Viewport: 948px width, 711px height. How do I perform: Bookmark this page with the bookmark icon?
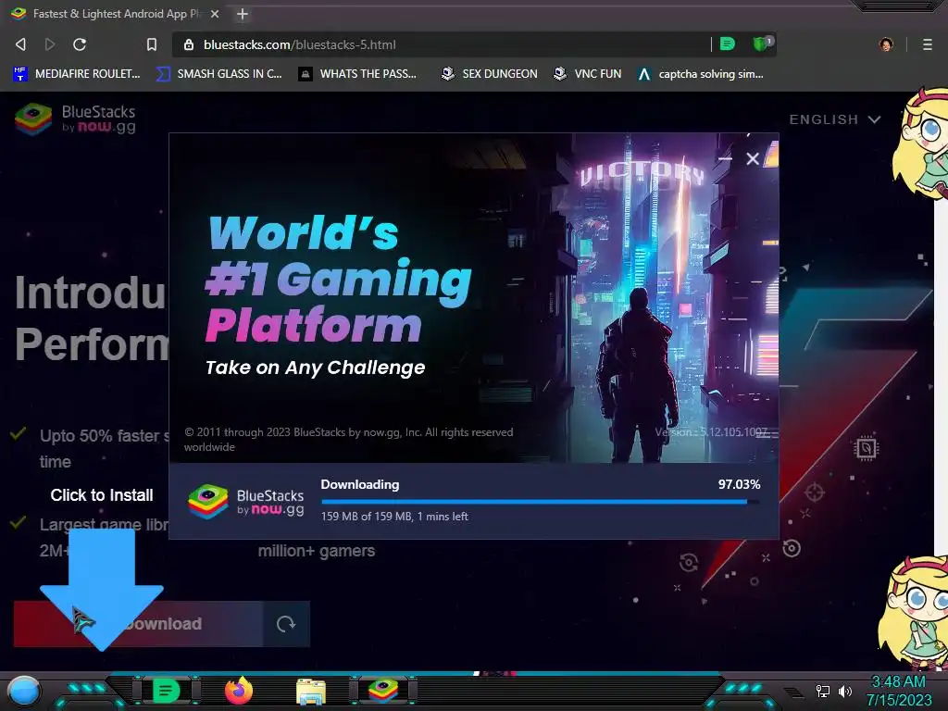152,44
